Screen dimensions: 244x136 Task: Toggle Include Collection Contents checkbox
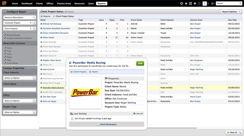click(x=5, y=38)
